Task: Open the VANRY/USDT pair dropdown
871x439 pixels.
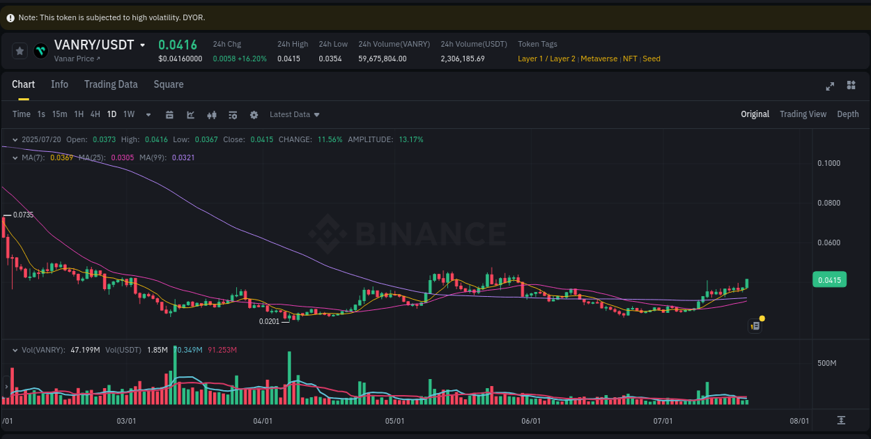Action: [143, 44]
